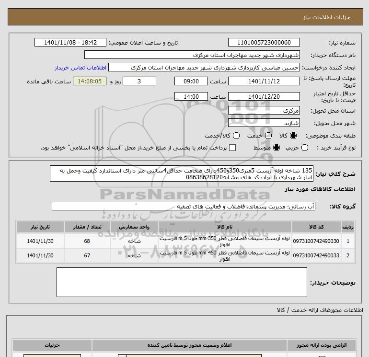Click the need number field 1101005723000060
Screen dimensions: 369x357
coord(264,42)
